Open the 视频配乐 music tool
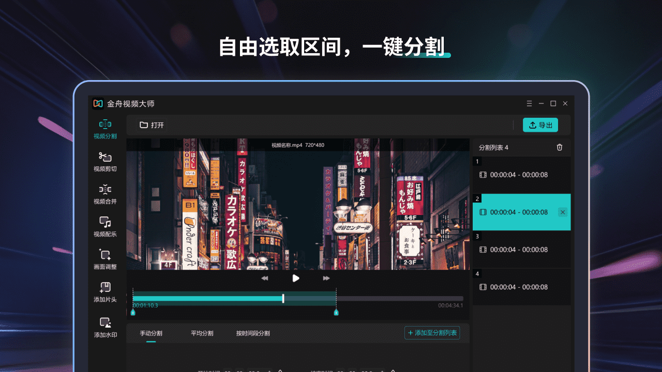The height and width of the screenshot is (372, 662). point(105,226)
